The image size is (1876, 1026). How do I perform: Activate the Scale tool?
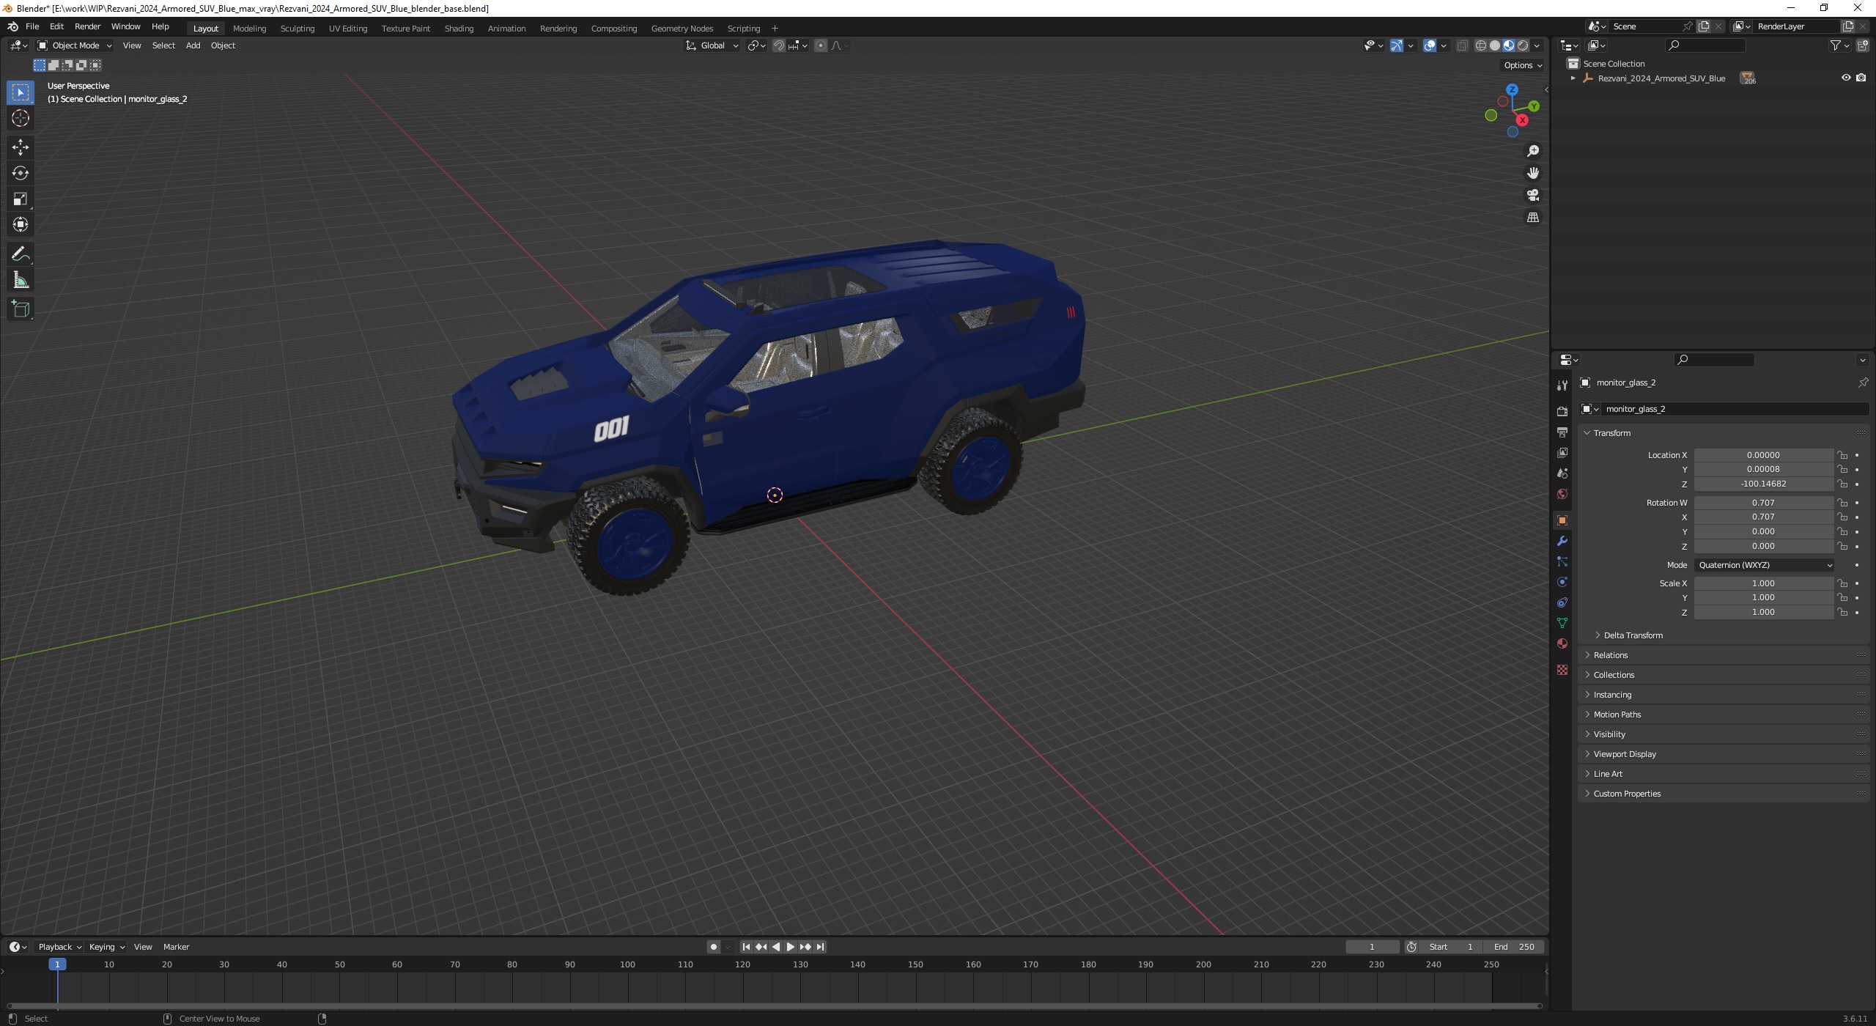tap(21, 199)
